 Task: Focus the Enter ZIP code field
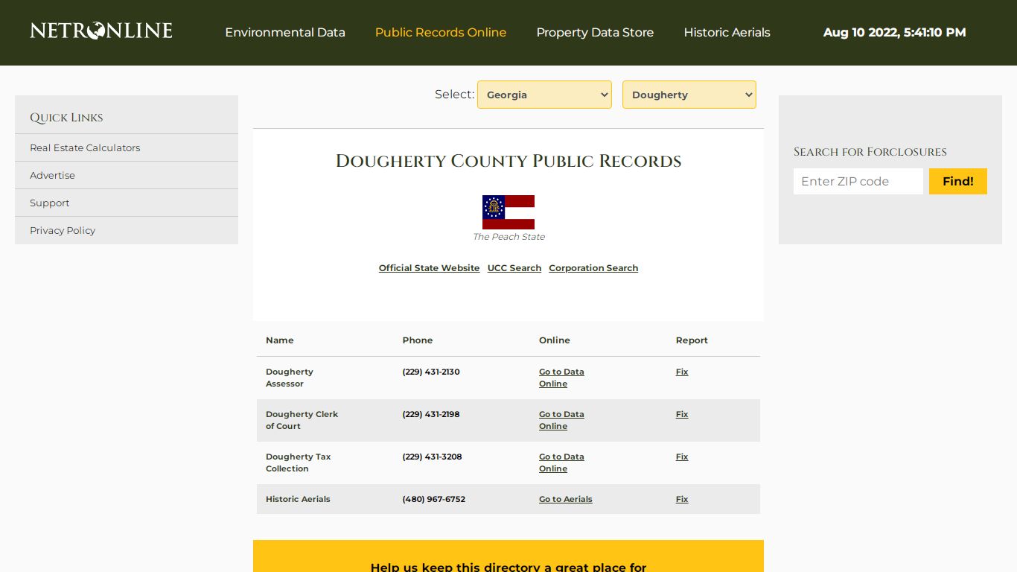858,181
